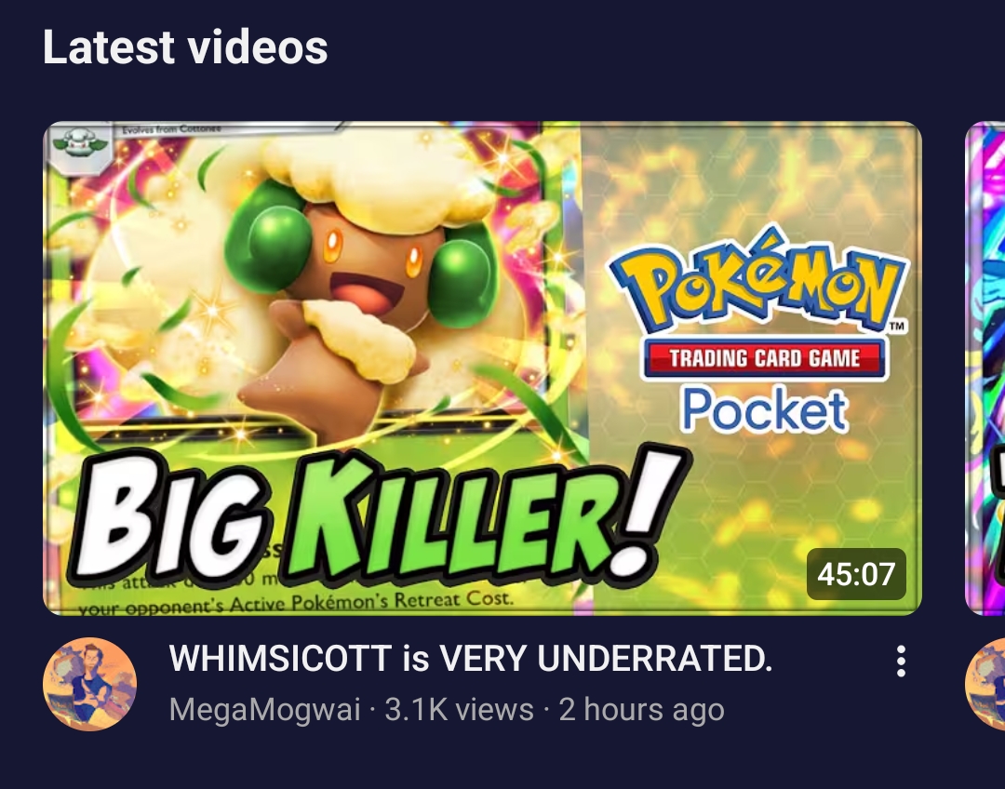Open the second video's channel avatar
The width and height of the screenshot is (1005, 789).
tap(985, 684)
